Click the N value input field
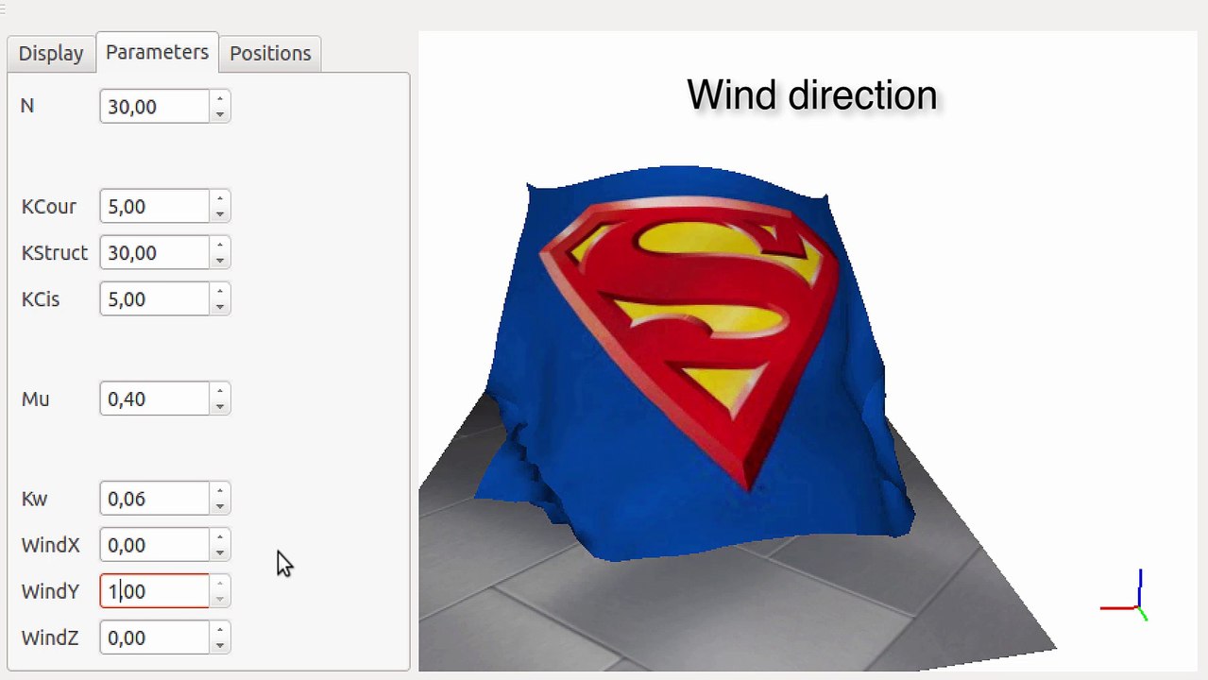Viewport: 1208px width, 680px height. (154, 107)
